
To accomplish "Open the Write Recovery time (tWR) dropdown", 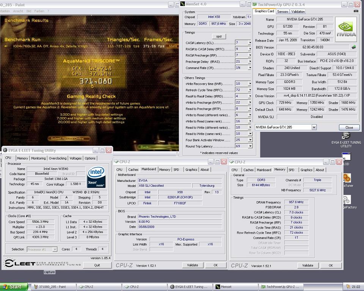I will tap(250, 83).
